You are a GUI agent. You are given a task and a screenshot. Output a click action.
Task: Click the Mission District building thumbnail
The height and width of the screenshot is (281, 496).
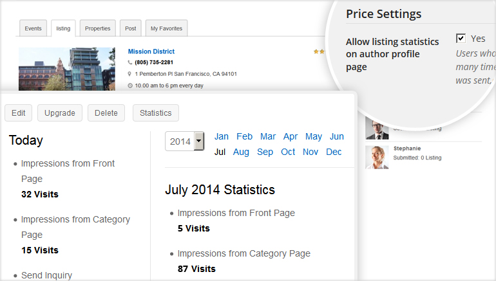67,69
